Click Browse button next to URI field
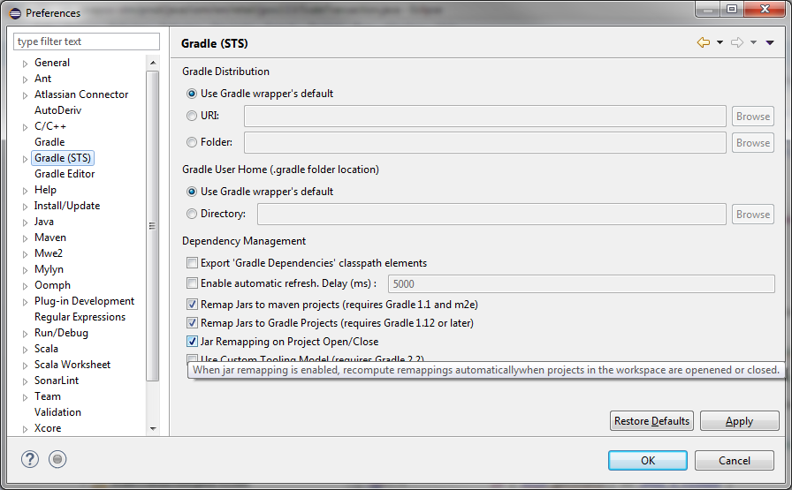Viewport: 792px width, 490px height. click(753, 116)
